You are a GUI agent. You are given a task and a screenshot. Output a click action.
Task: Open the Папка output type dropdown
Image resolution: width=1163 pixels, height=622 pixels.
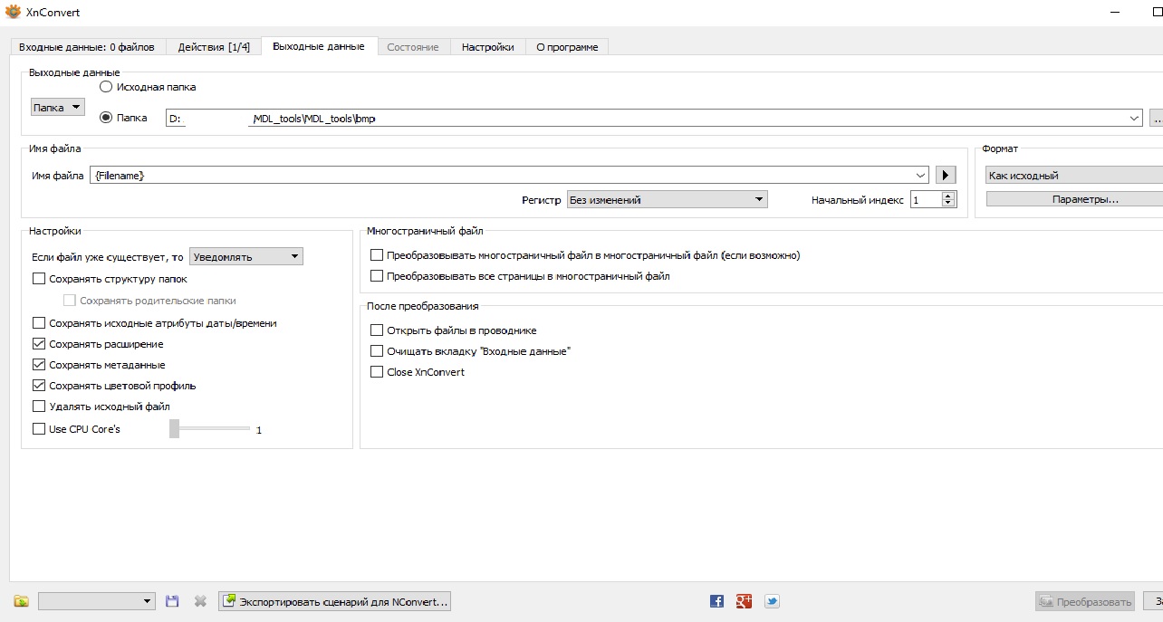point(57,108)
